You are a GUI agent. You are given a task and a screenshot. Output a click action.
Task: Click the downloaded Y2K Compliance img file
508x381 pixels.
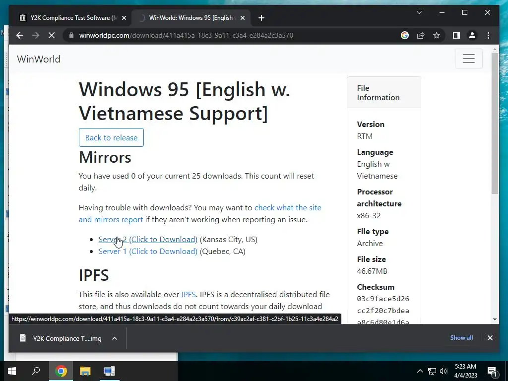tap(61, 338)
